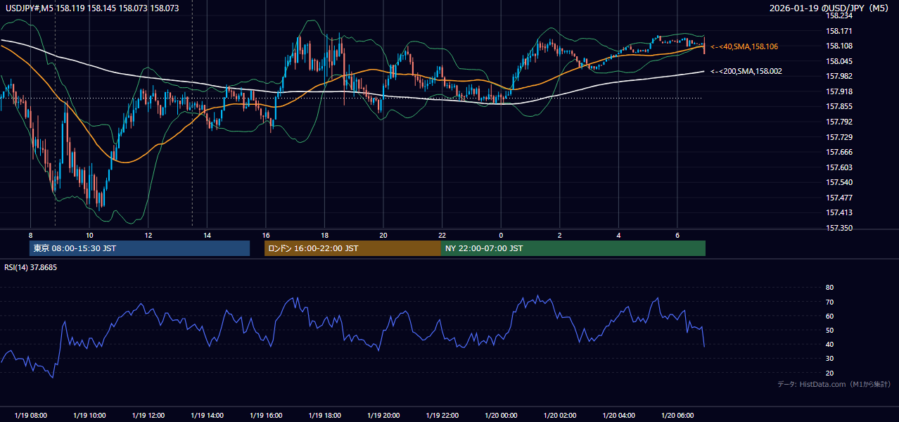Click price axis value 157.477
Viewport: 899px width, 422px height.
coord(839,198)
